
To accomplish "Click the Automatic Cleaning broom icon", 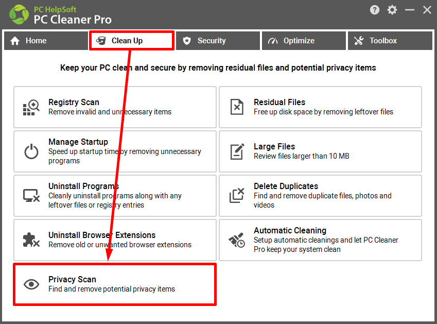I will click(237, 240).
